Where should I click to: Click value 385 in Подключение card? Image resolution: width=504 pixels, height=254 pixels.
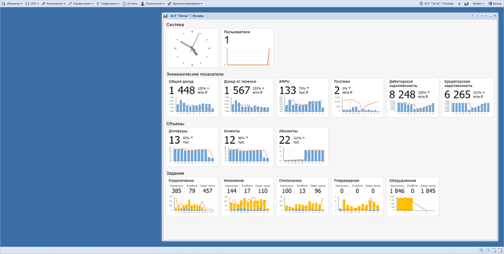click(x=176, y=191)
